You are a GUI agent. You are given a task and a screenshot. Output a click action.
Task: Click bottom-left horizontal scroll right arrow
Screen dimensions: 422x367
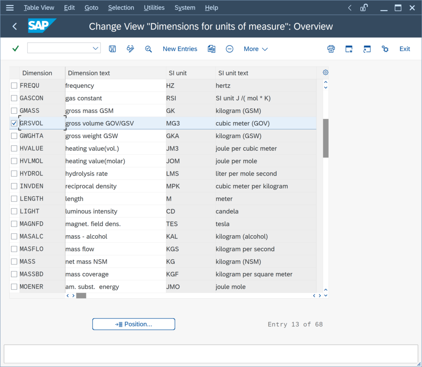coord(73,295)
